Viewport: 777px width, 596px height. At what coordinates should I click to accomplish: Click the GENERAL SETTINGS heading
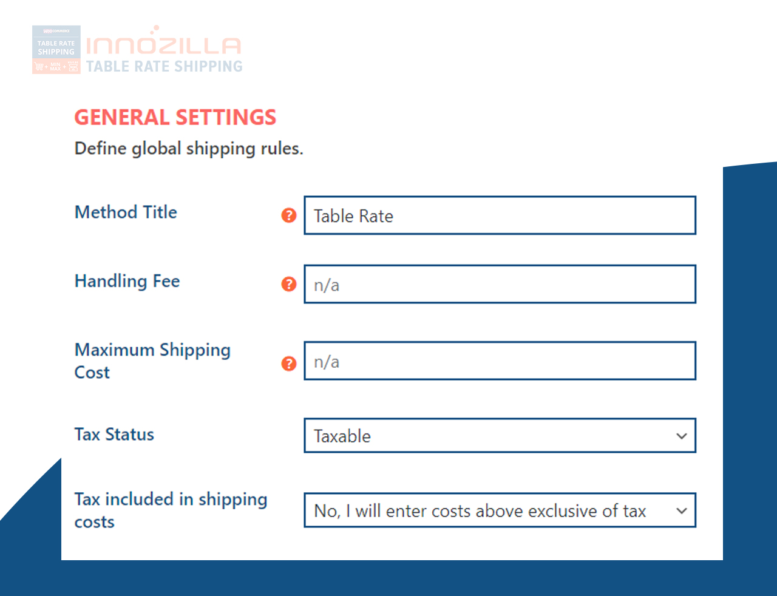tap(175, 117)
